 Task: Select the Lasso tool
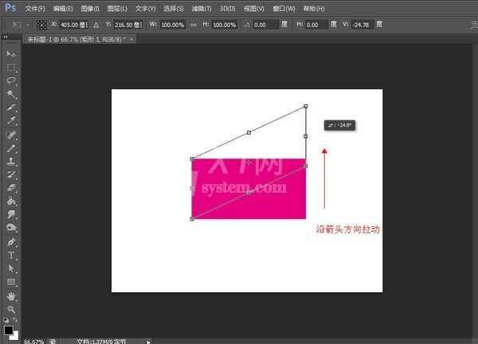point(11,80)
